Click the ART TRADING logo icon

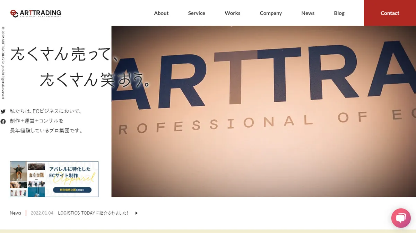[15, 12]
